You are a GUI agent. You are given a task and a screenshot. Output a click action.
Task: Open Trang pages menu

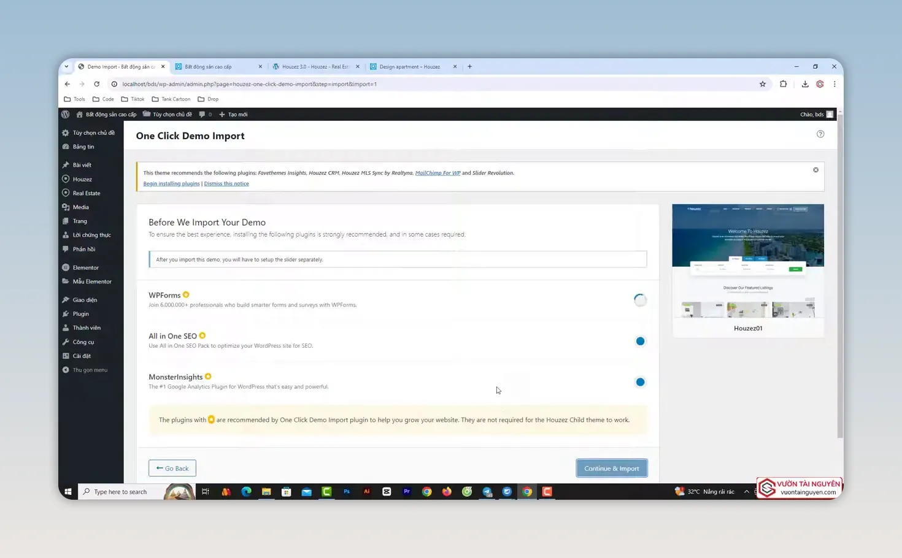(91, 221)
